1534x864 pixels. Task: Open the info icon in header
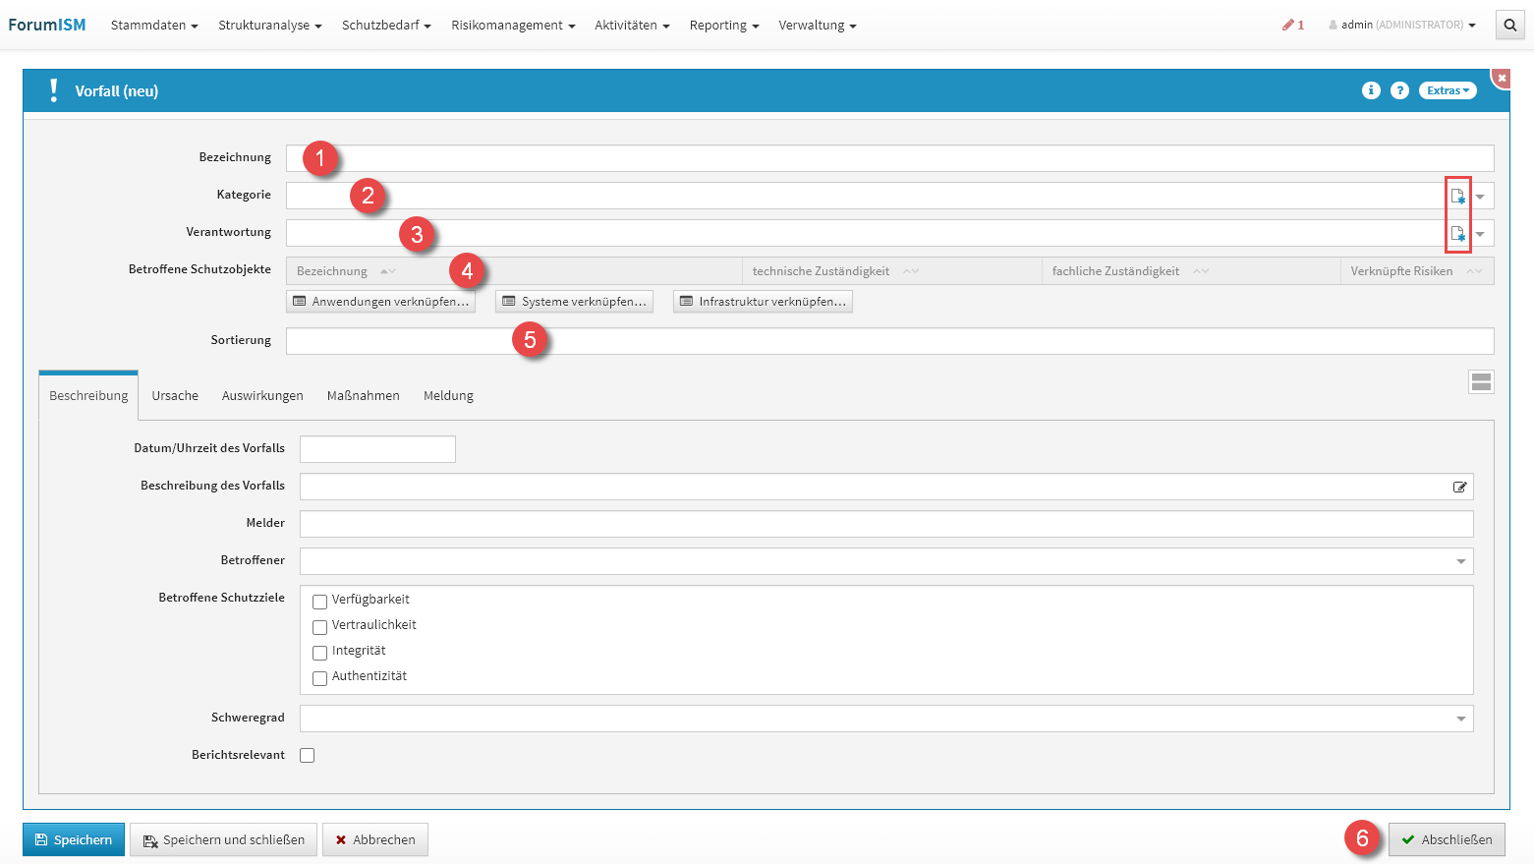1371,90
